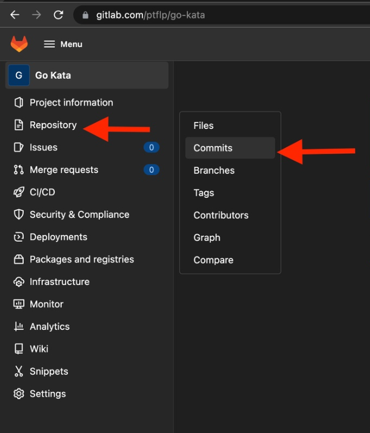The image size is (370, 433).
Task: Open the Go Kata project link
Action: (x=53, y=75)
